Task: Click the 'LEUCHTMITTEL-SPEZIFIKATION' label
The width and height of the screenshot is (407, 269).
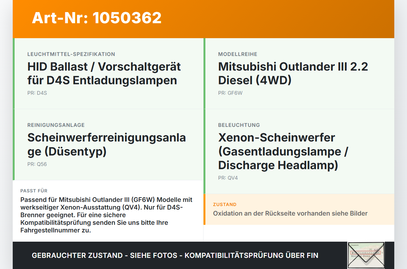Action: 71,54
